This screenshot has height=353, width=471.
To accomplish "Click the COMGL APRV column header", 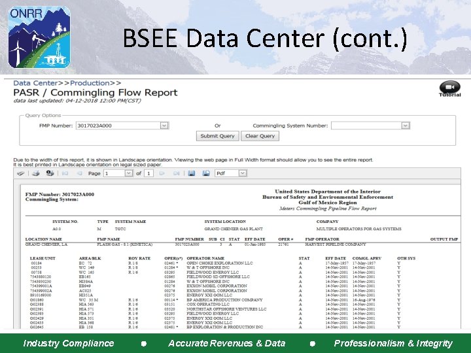I will tap(367, 258).
